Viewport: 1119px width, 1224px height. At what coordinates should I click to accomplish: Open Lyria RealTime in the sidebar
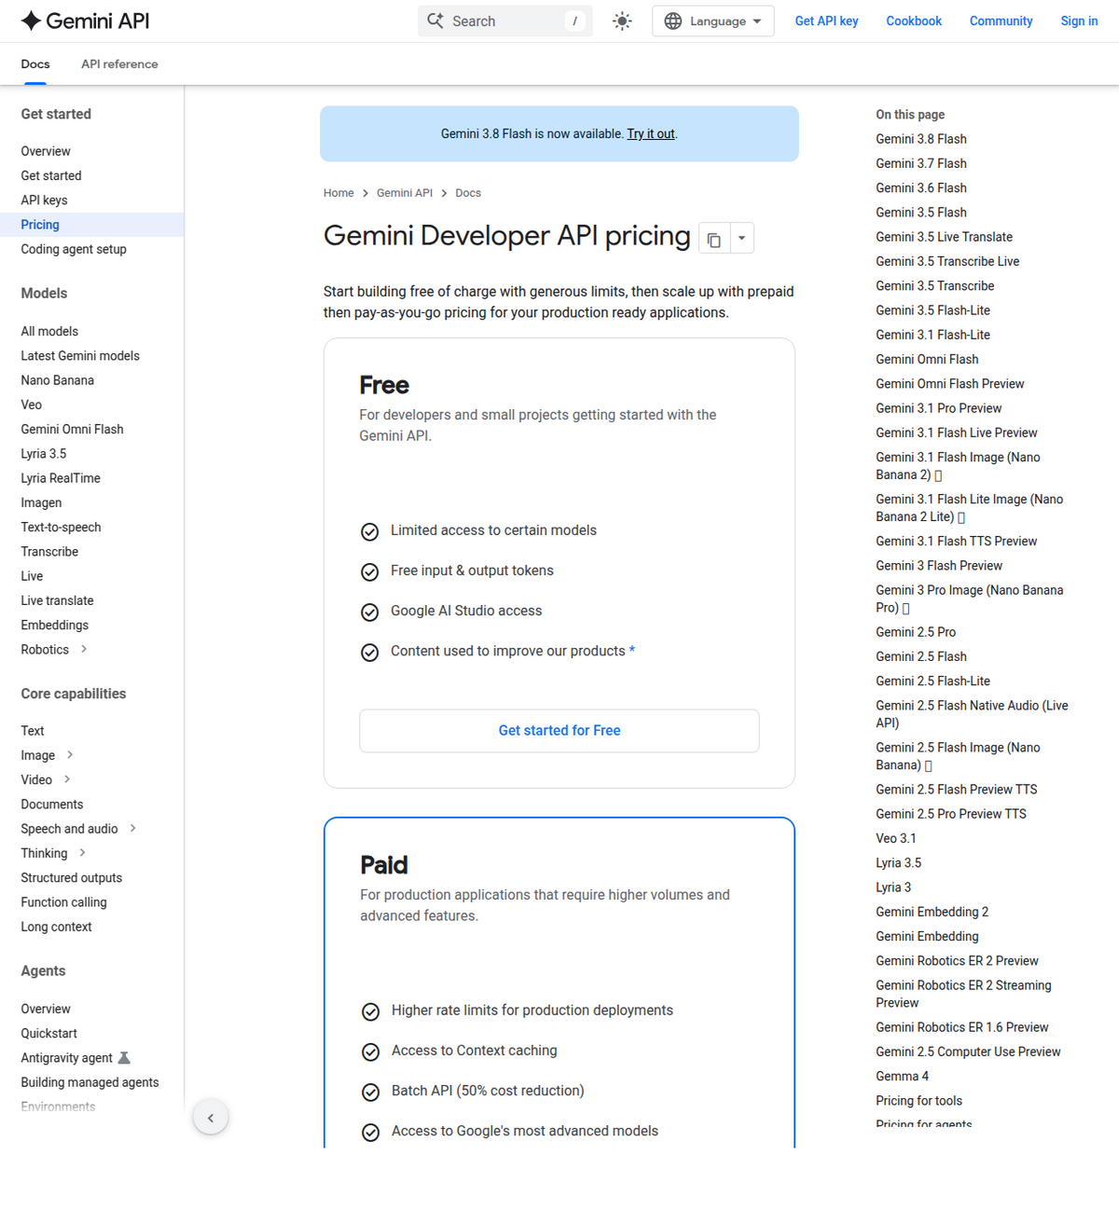coord(61,478)
